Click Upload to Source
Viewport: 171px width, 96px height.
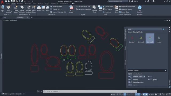tap(125, 9)
